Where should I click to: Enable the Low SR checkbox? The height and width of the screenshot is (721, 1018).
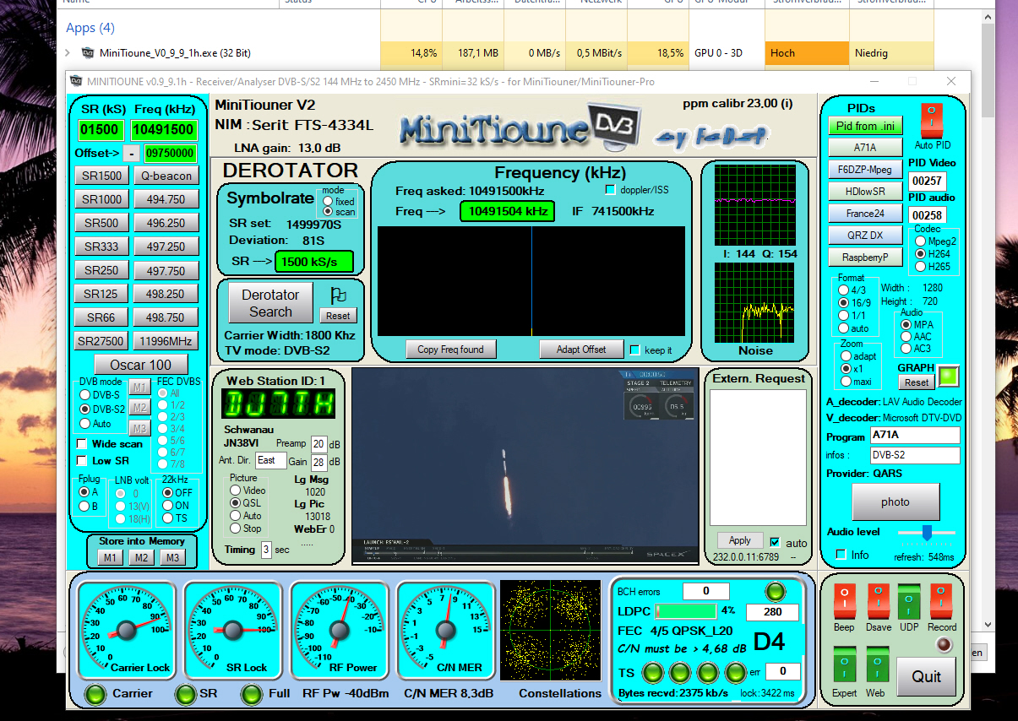pos(82,460)
